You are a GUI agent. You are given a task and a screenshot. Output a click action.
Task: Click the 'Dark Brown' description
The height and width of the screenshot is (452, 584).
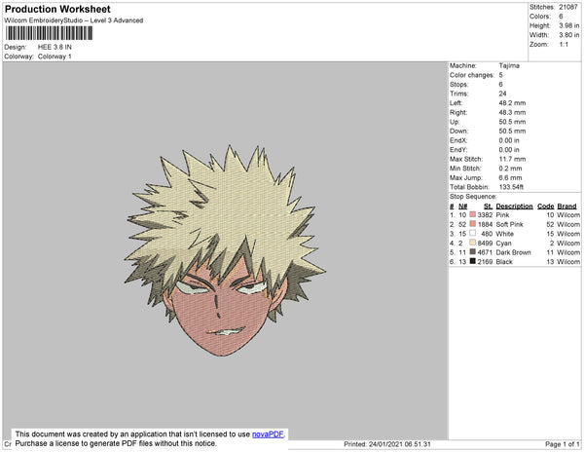[x=513, y=252]
